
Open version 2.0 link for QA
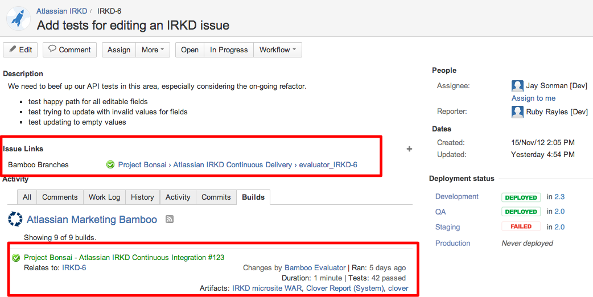point(559,212)
